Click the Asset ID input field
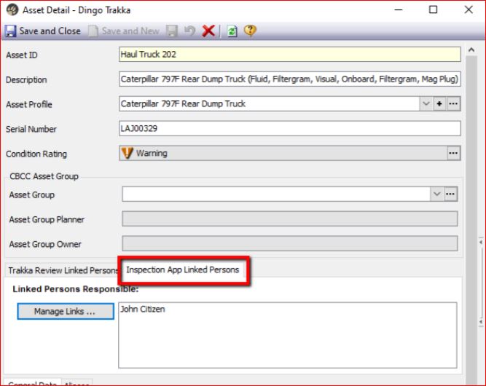This screenshot has width=486, height=386. pyautogui.click(x=289, y=55)
